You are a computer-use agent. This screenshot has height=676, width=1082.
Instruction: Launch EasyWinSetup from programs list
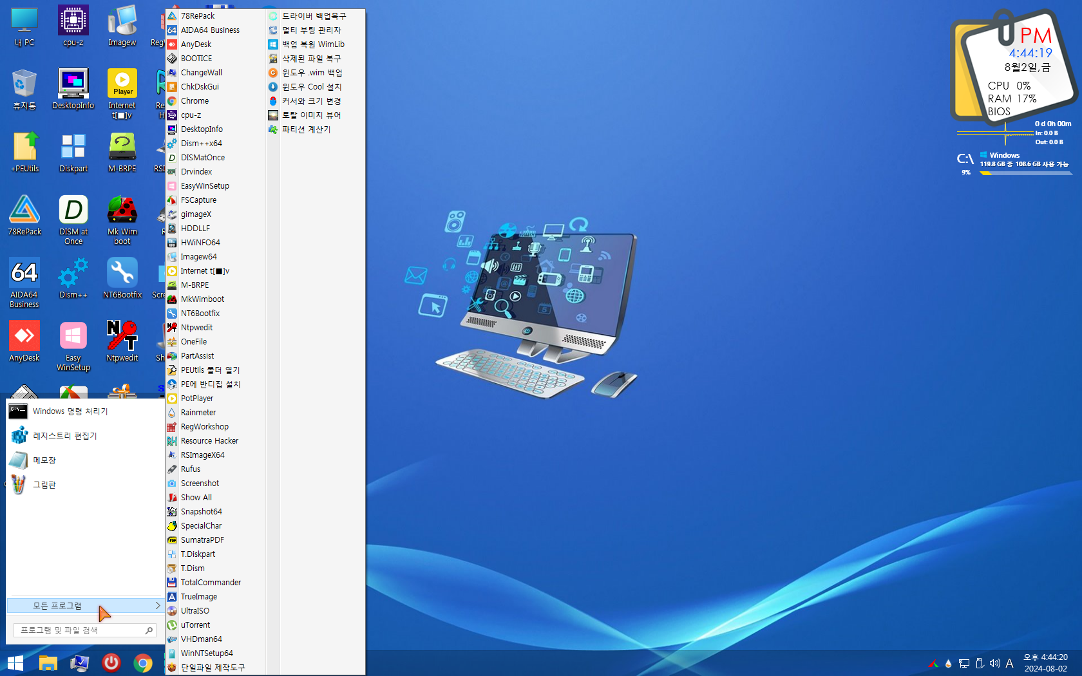[x=215, y=186]
